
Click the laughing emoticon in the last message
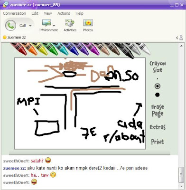(34, 182)
